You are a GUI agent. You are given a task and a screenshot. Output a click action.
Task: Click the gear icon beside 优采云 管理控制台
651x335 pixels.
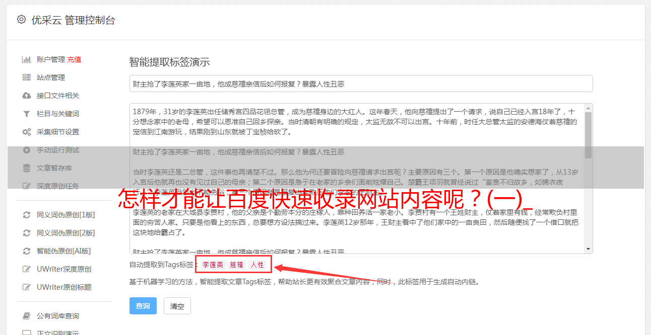[x=21, y=20]
